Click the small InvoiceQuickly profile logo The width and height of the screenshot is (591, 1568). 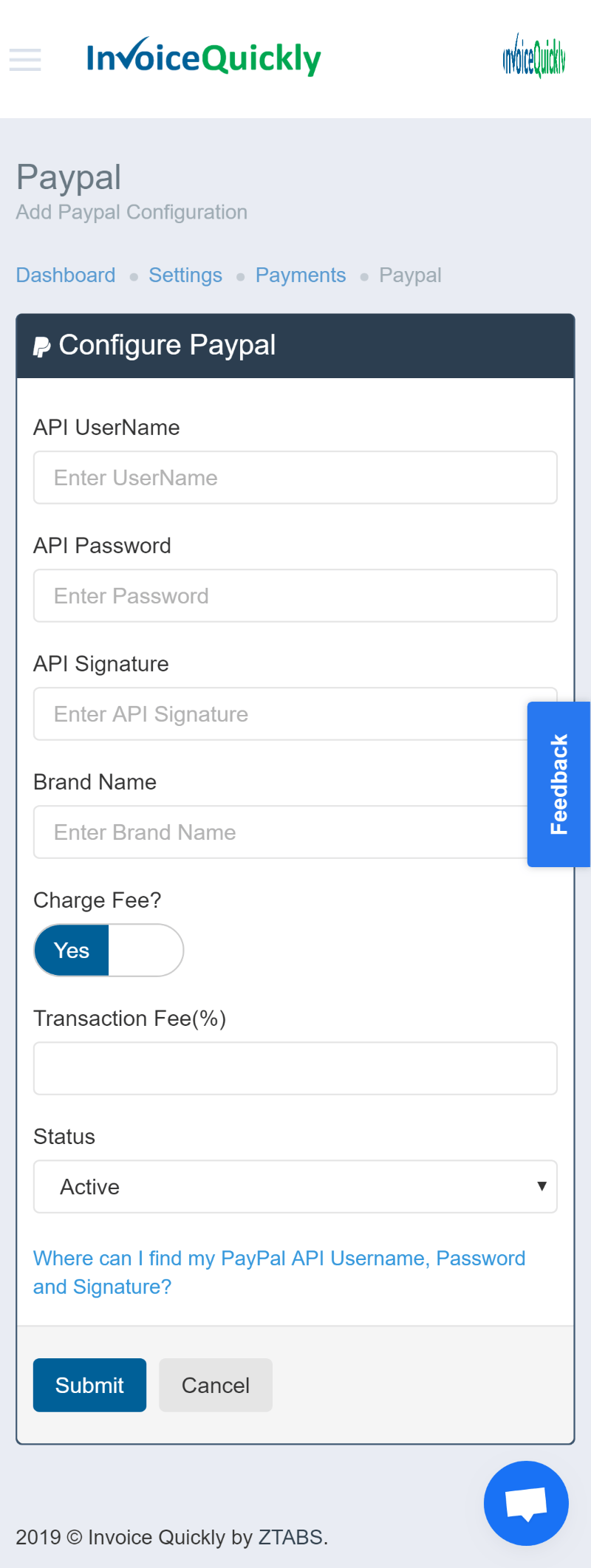click(533, 57)
